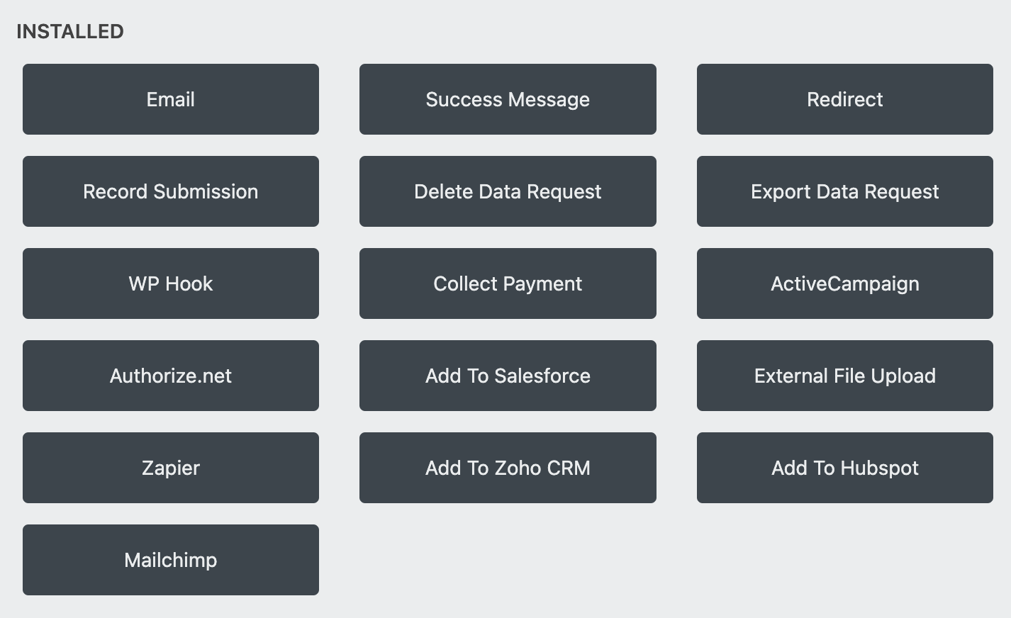Click Add To Salesforce
The image size is (1011, 618).
coord(508,376)
